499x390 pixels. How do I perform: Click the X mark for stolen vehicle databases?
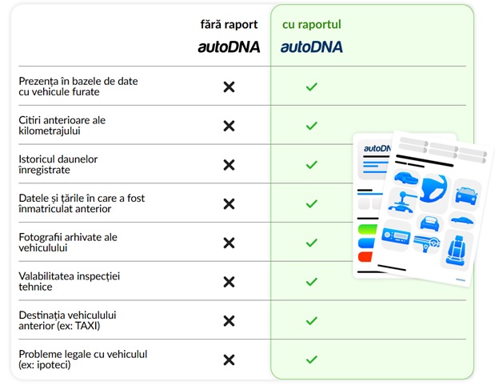click(x=229, y=86)
